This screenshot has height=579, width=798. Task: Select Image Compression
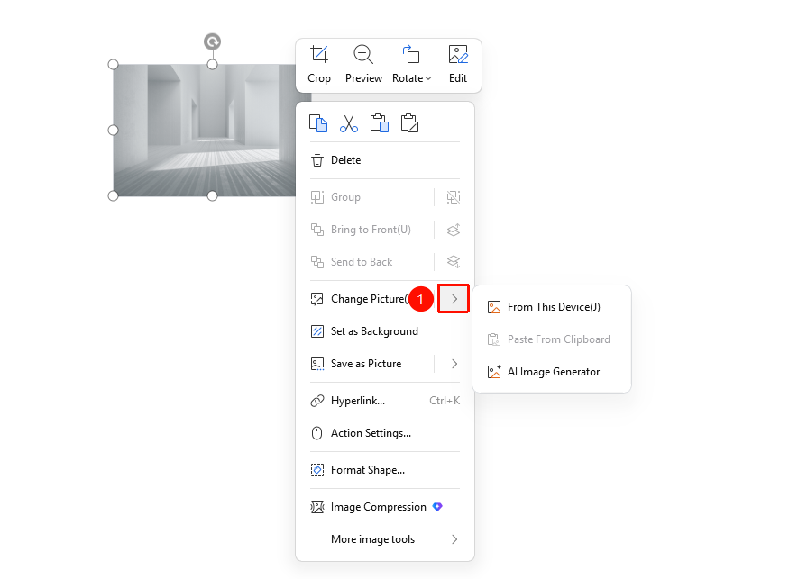(x=385, y=507)
